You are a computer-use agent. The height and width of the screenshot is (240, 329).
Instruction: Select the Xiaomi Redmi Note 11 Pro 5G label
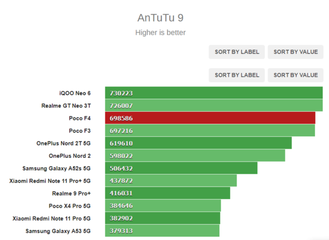pyautogui.click(x=52, y=219)
